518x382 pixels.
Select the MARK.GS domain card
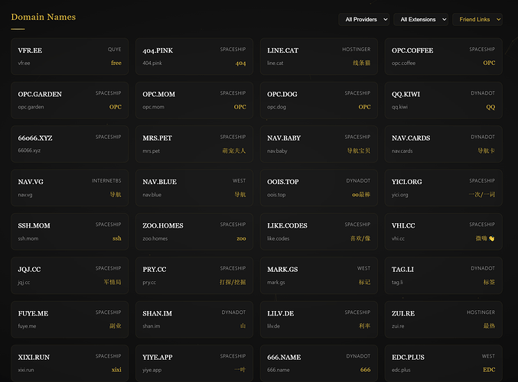pos(319,276)
